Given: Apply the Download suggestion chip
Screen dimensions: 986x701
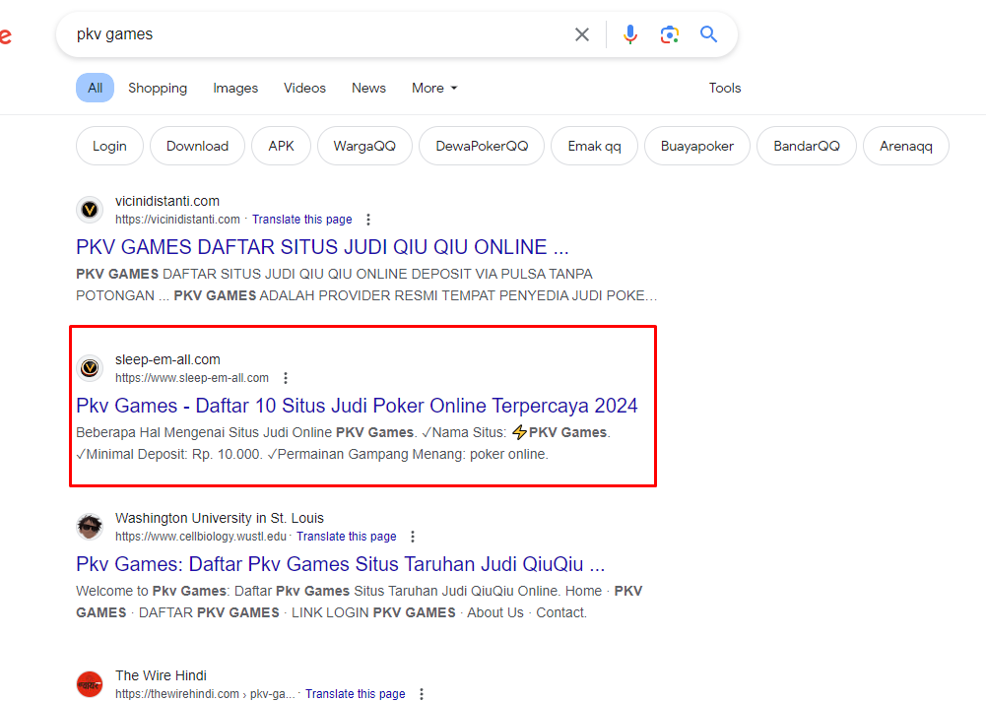Looking at the screenshot, I should click(x=197, y=146).
